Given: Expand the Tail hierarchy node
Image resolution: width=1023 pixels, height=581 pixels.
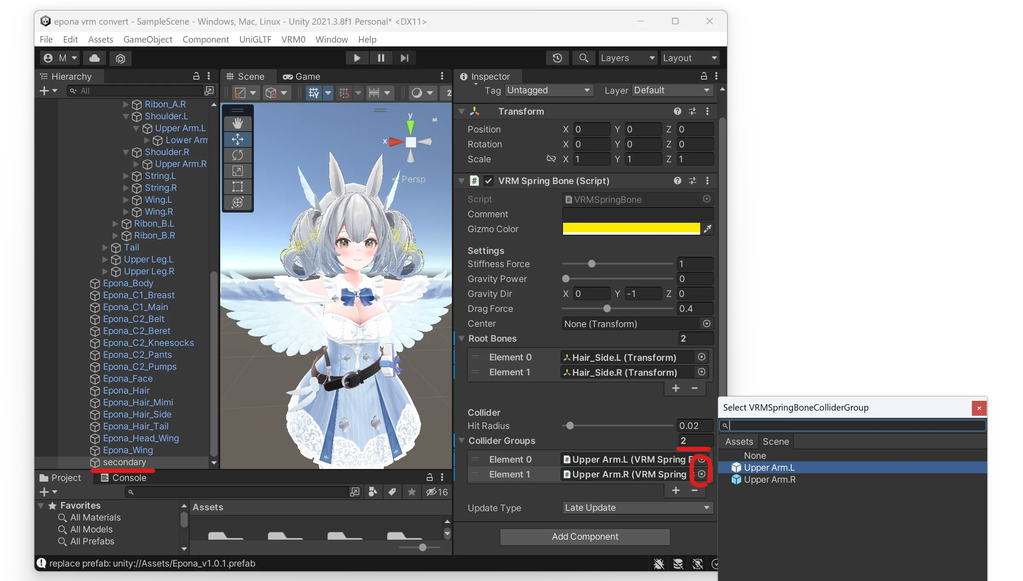Looking at the screenshot, I should (105, 247).
